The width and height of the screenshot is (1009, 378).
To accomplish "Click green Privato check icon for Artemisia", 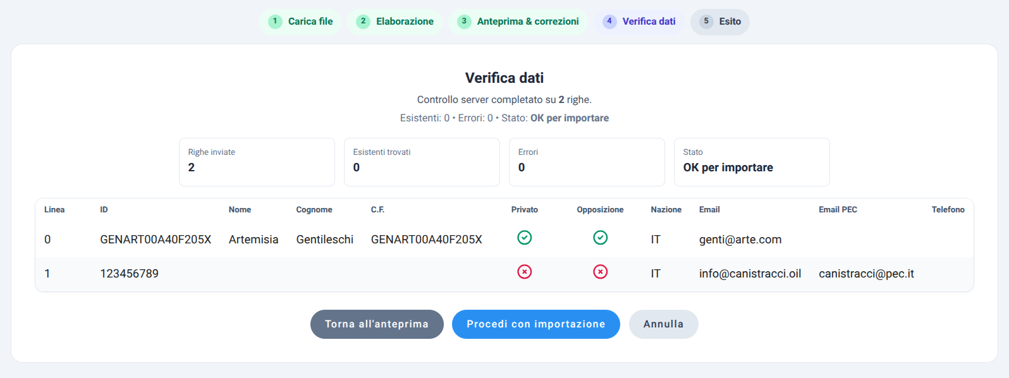I will [x=524, y=238].
